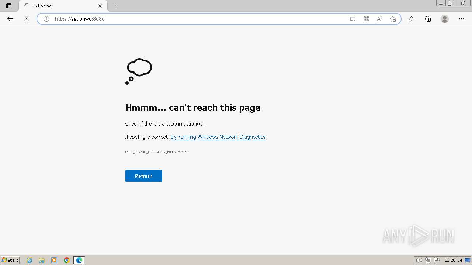Open the apps grid icon in address bar
472x265 pixels.
[366, 19]
